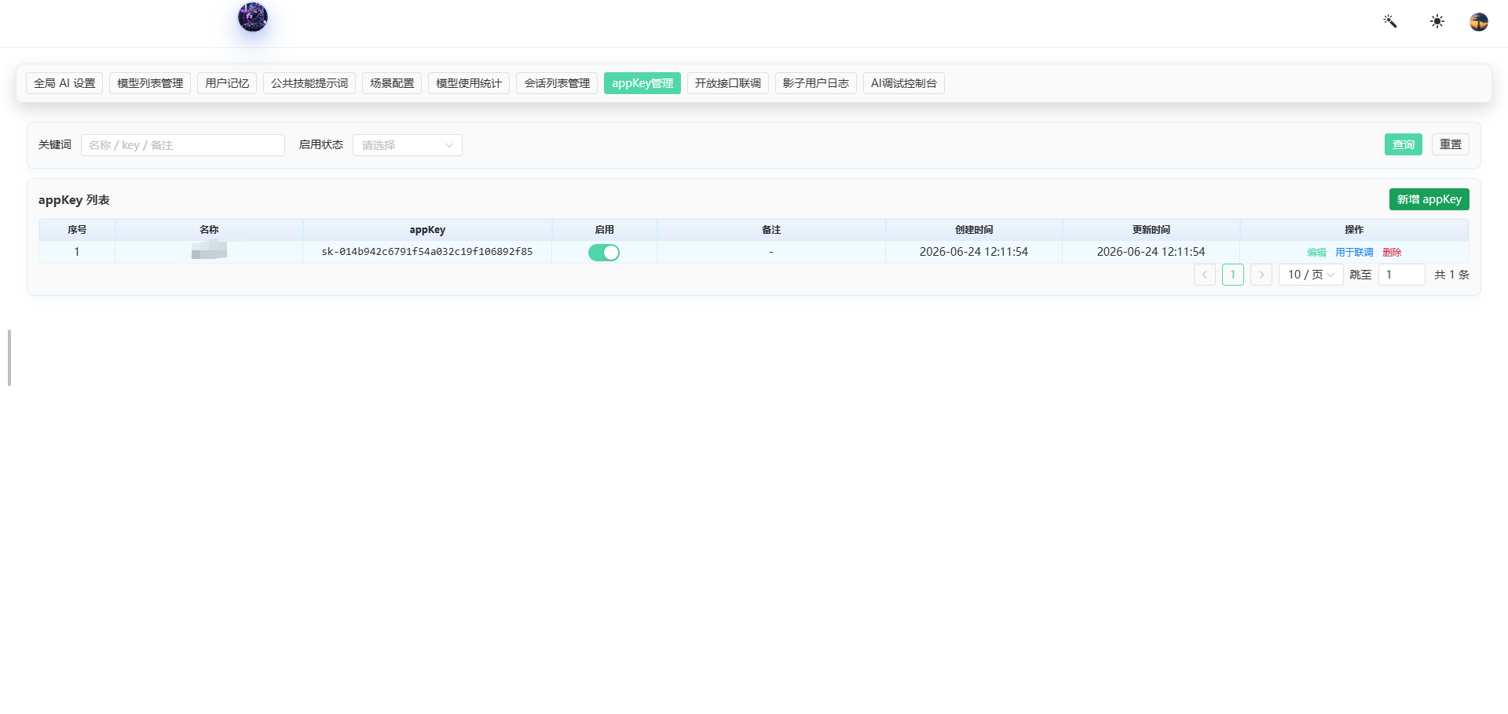This screenshot has height=714, width=1508.
Task: Click the sk-014b942c... appKey cell
Action: click(x=427, y=252)
